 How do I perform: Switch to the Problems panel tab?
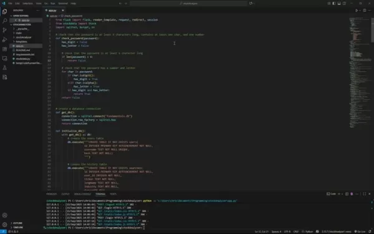52,194
